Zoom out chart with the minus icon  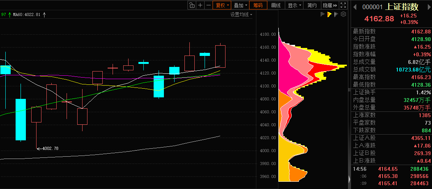coord(208,5)
